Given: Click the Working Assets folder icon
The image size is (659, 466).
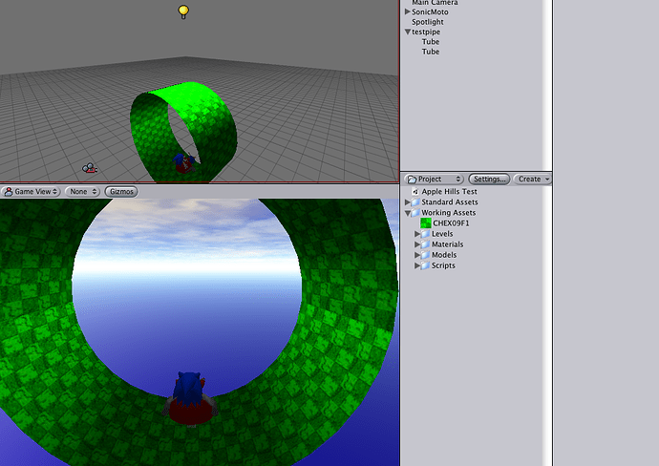Looking at the screenshot, I should point(415,213).
